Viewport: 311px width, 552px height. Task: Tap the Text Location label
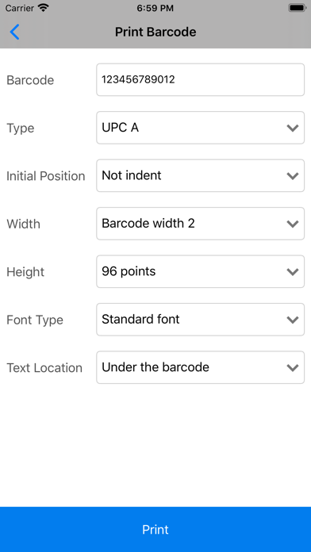click(44, 367)
